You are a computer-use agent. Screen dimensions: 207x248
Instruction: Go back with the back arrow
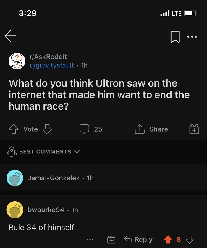coord(10,36)
